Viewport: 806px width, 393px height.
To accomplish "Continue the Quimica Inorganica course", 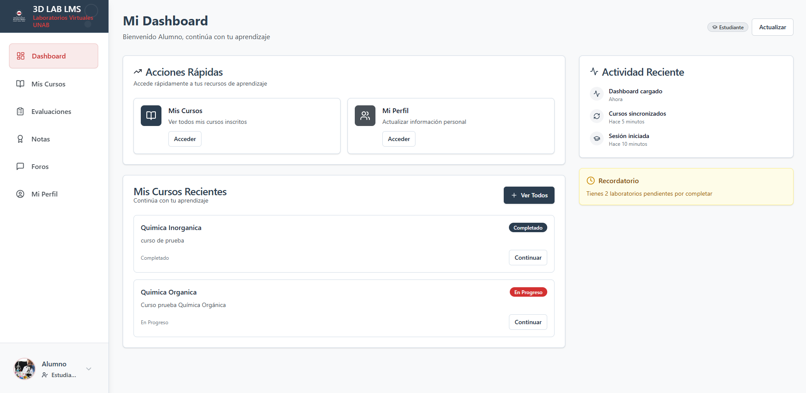I will (x=528, y=258).
